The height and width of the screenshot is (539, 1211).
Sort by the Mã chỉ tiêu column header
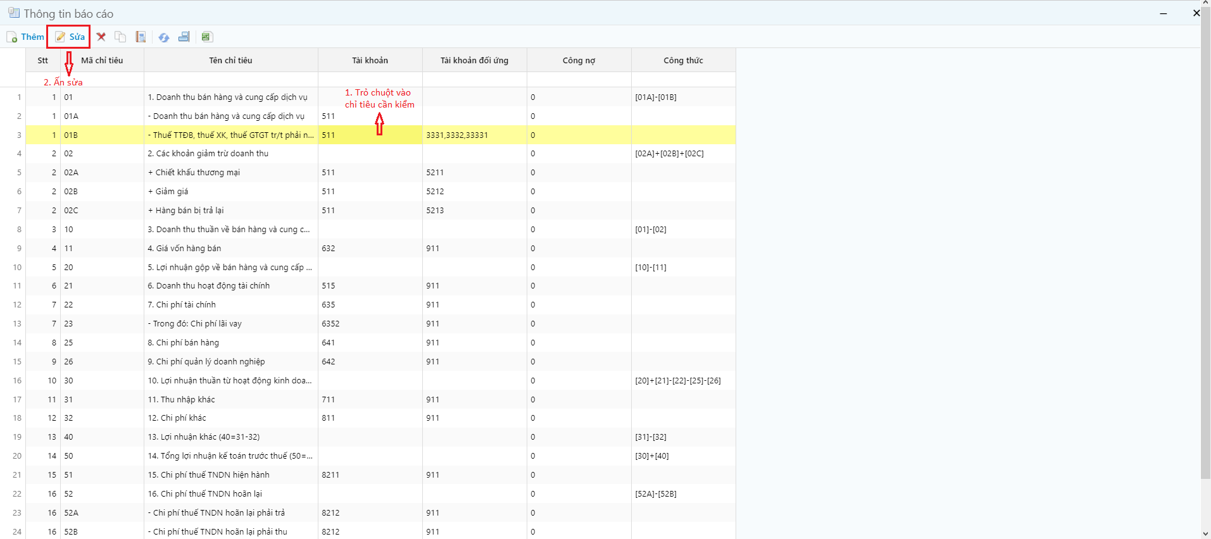(x=102, y=61)
